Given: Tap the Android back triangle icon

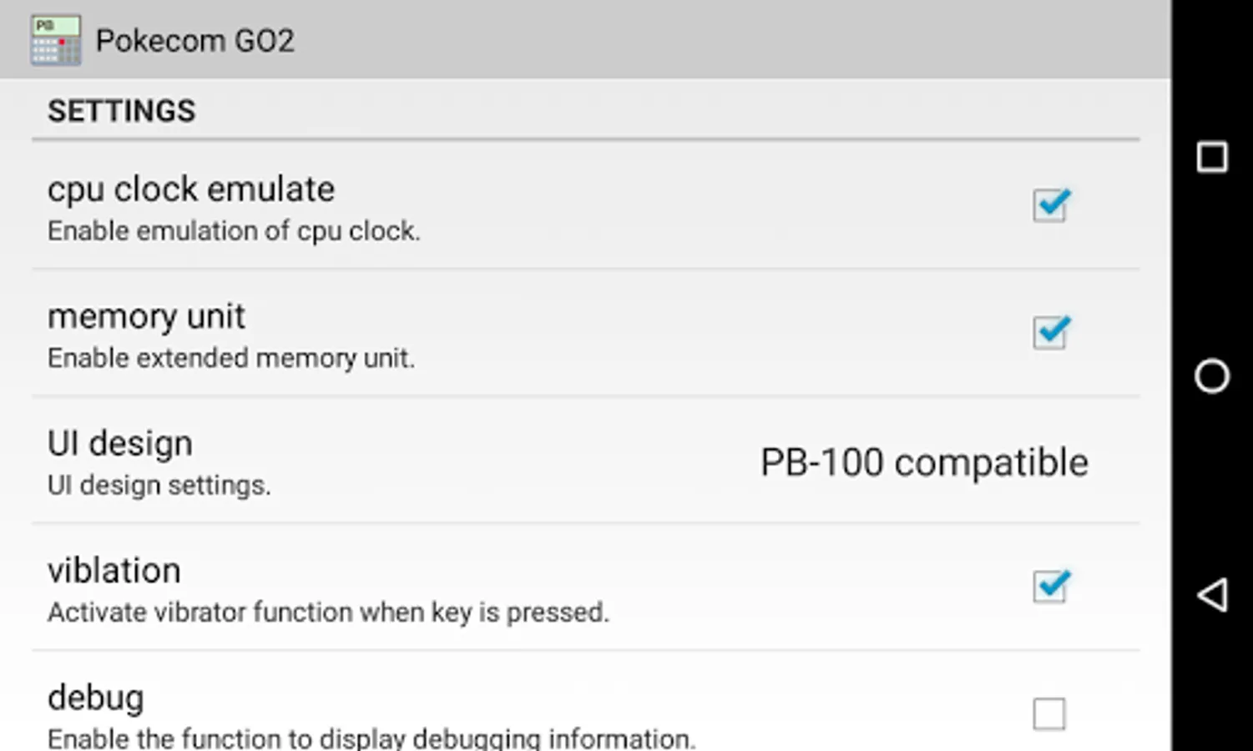Looking at the screenshot, I should pos(1211,595).
